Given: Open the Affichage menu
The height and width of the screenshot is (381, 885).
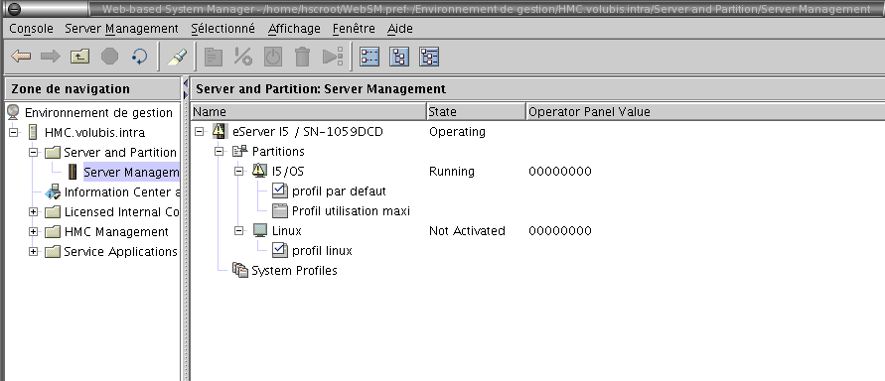Looking at the screenshot, I should click(x=294, y=28).
